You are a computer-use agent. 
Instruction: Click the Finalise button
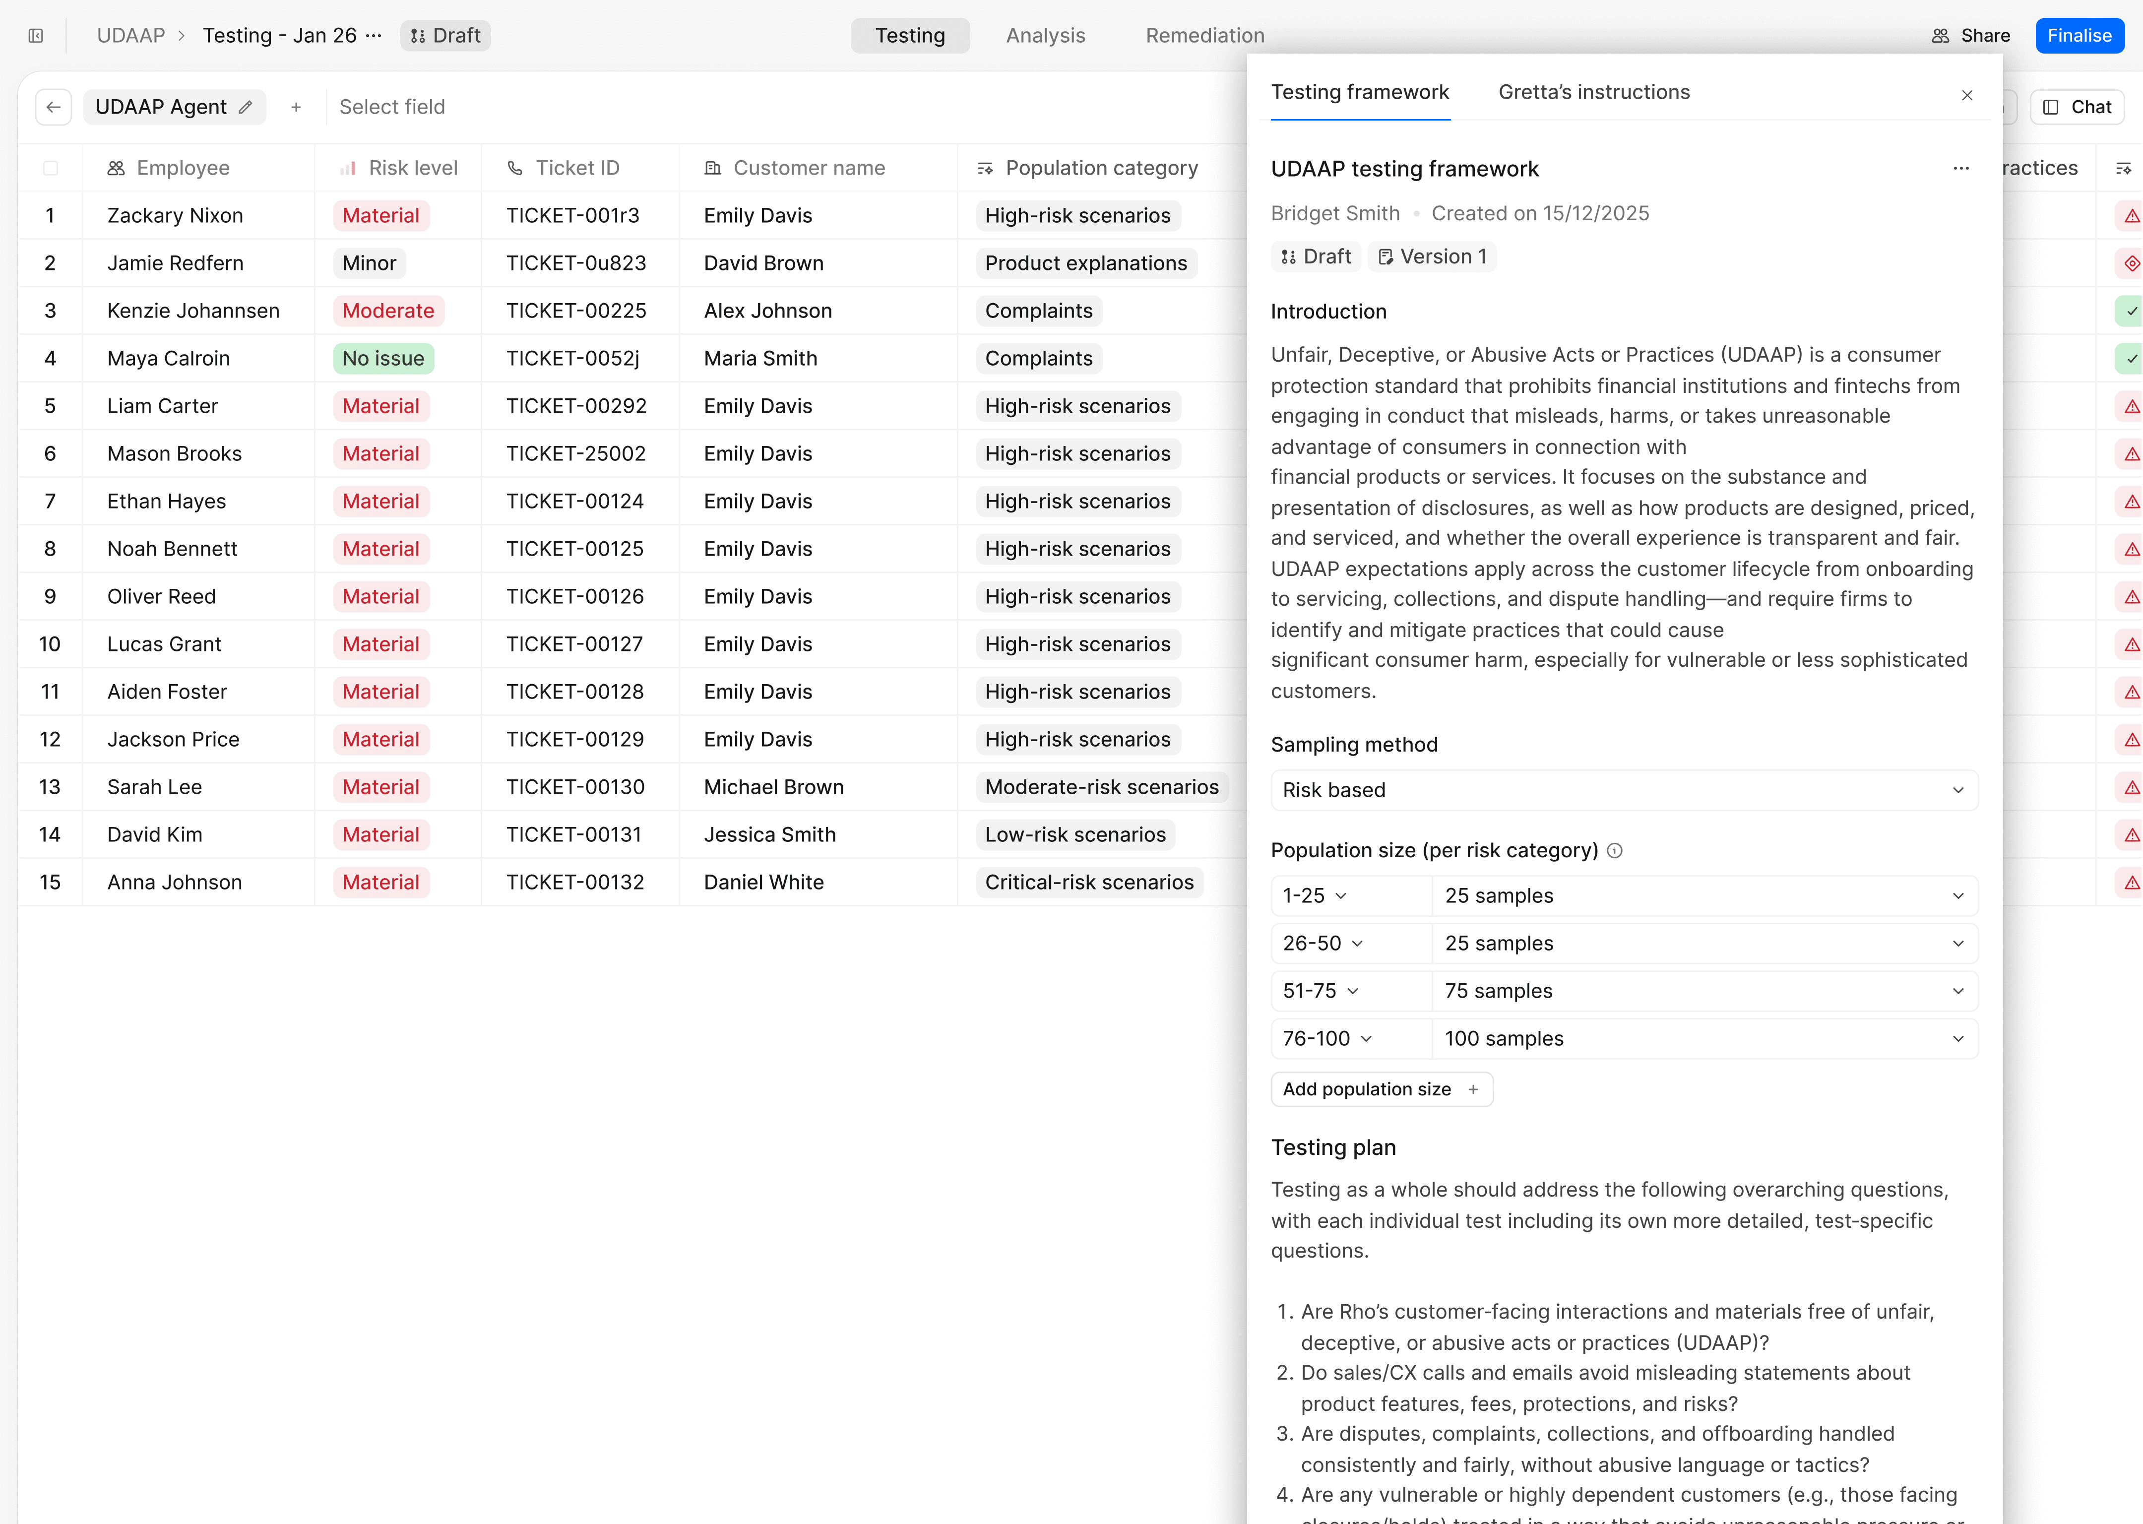tap(2078, 36)
